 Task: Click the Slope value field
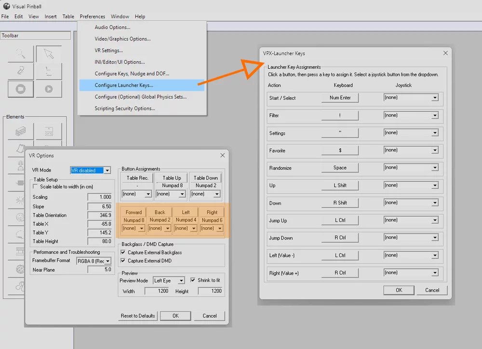tap(100, 207)
